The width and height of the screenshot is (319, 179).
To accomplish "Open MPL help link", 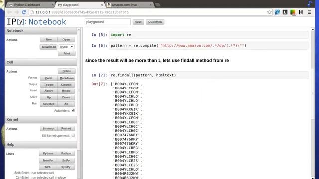I will [x=48, y=167].
